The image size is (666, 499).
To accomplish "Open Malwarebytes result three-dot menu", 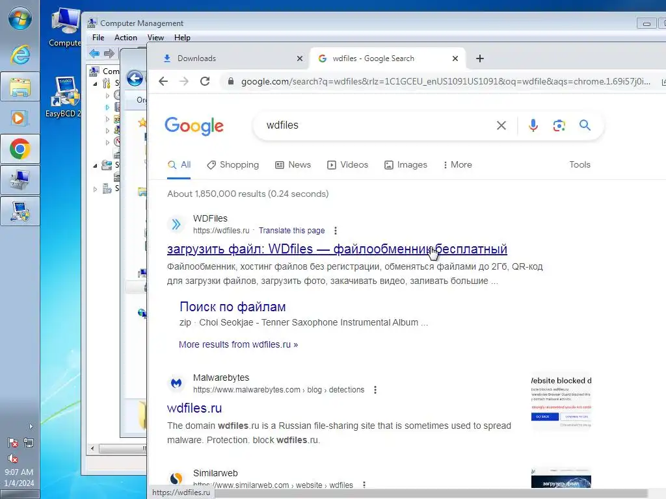I will [x=375, y=390].
